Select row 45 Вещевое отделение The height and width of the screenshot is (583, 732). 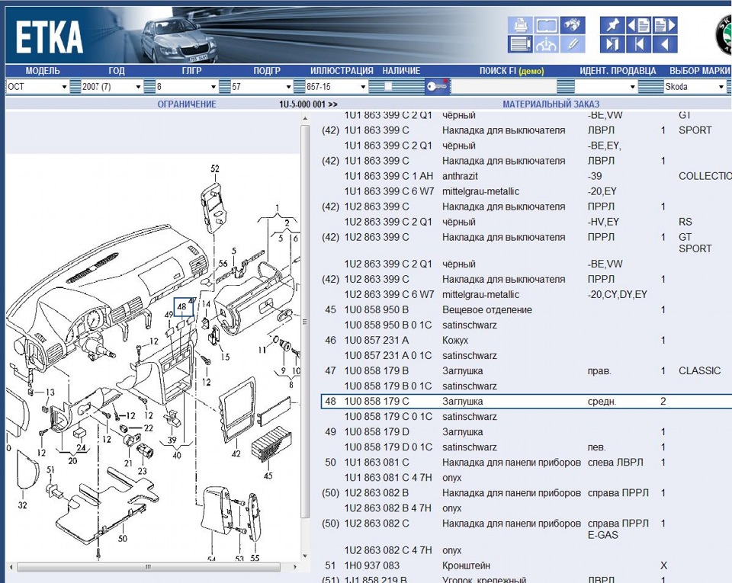click(526, 309)
